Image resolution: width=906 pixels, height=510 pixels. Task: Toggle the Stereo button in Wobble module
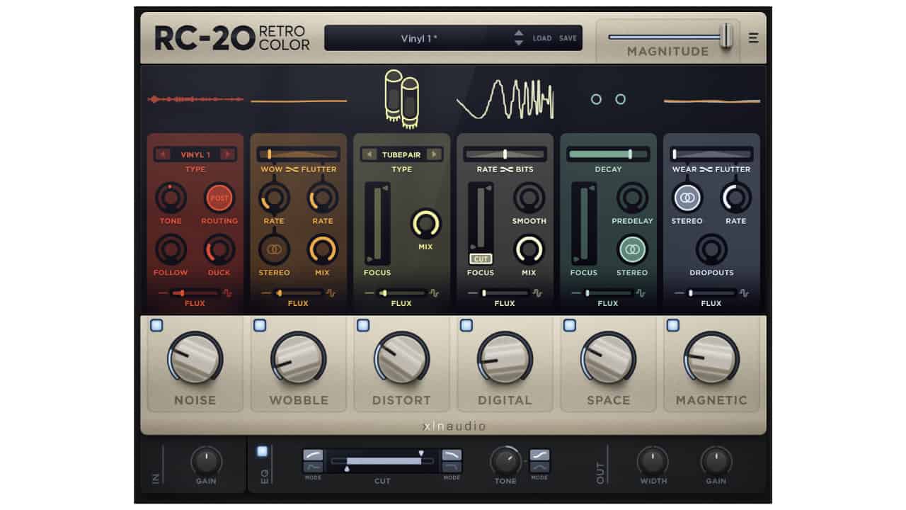pos(274,250)
